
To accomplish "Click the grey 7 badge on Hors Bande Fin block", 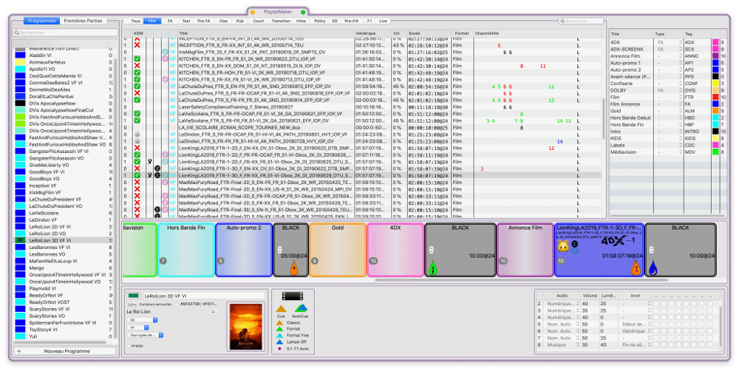I will (x=163, y=261).
